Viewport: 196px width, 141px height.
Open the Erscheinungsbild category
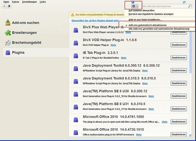(23, 43)
